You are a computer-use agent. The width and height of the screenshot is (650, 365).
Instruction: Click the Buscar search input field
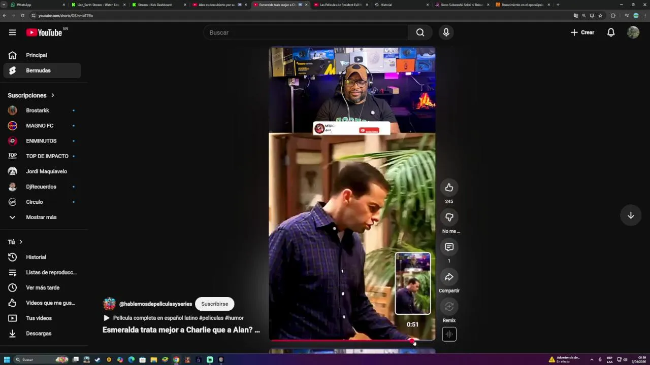tap(306, 32)
